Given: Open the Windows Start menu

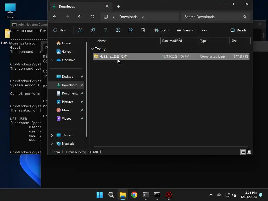Looking at the screenshot, I should click(99, 195).
